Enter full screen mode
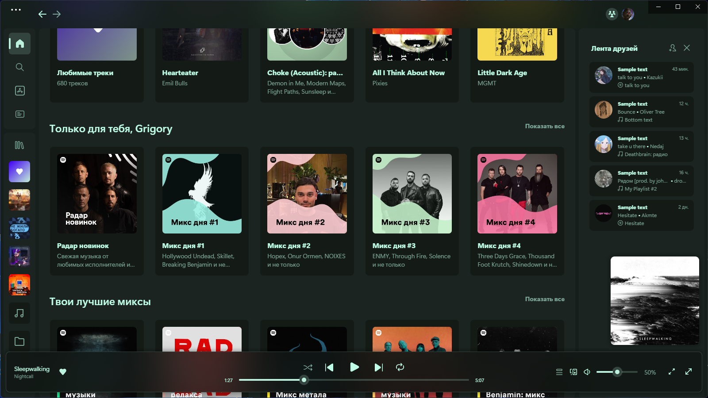Image resolution: width=708 pixels, height=398 pixels. 689,372
